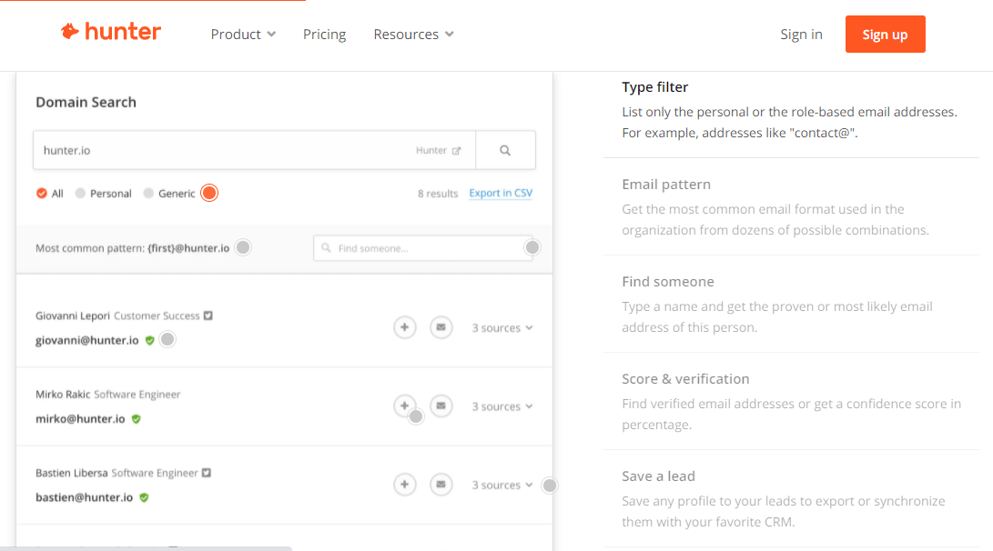Click the 8 results count text

pyautogui.click(x=438, y=194)
